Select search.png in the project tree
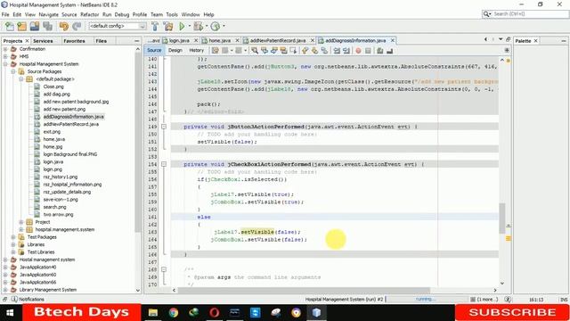 [54, 207]
